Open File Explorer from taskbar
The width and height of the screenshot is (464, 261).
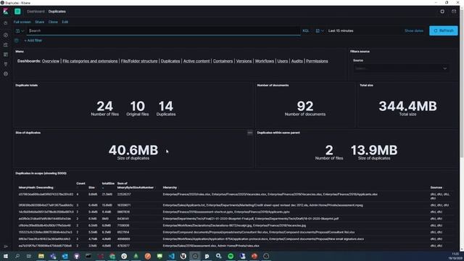41,256
